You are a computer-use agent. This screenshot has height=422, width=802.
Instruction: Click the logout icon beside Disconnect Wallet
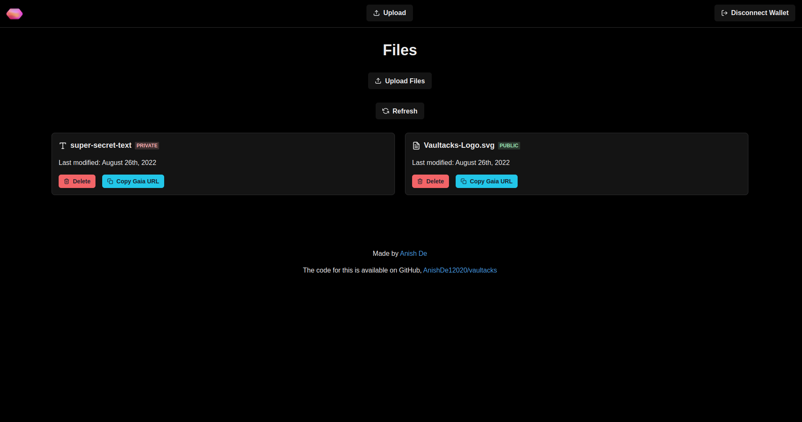724,13
